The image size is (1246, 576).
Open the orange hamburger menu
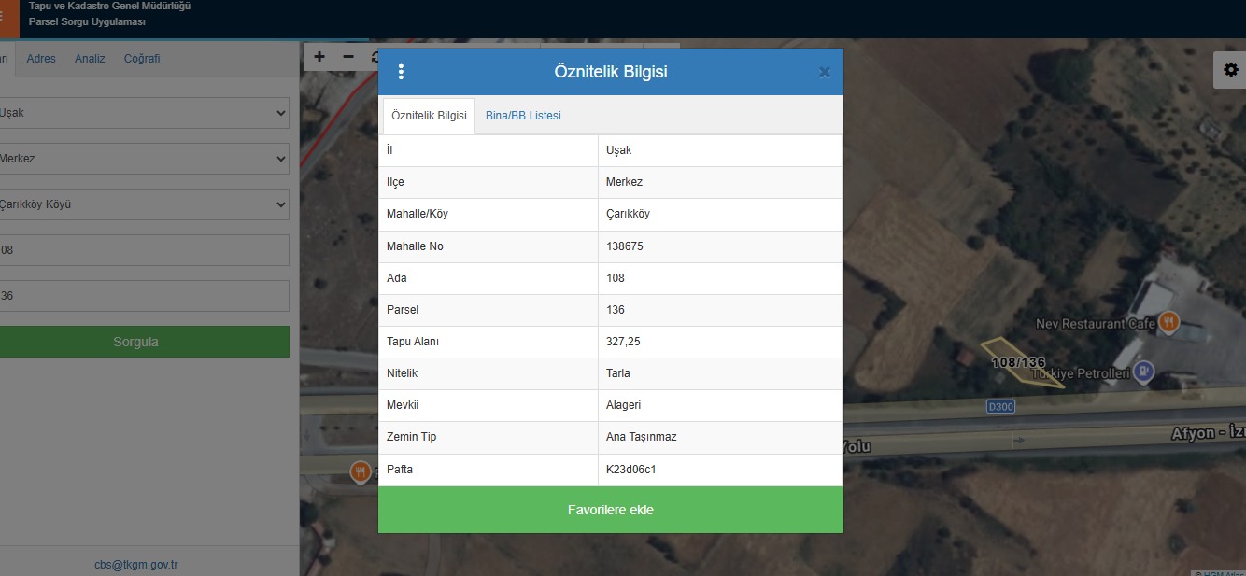[x=7, y=17]
